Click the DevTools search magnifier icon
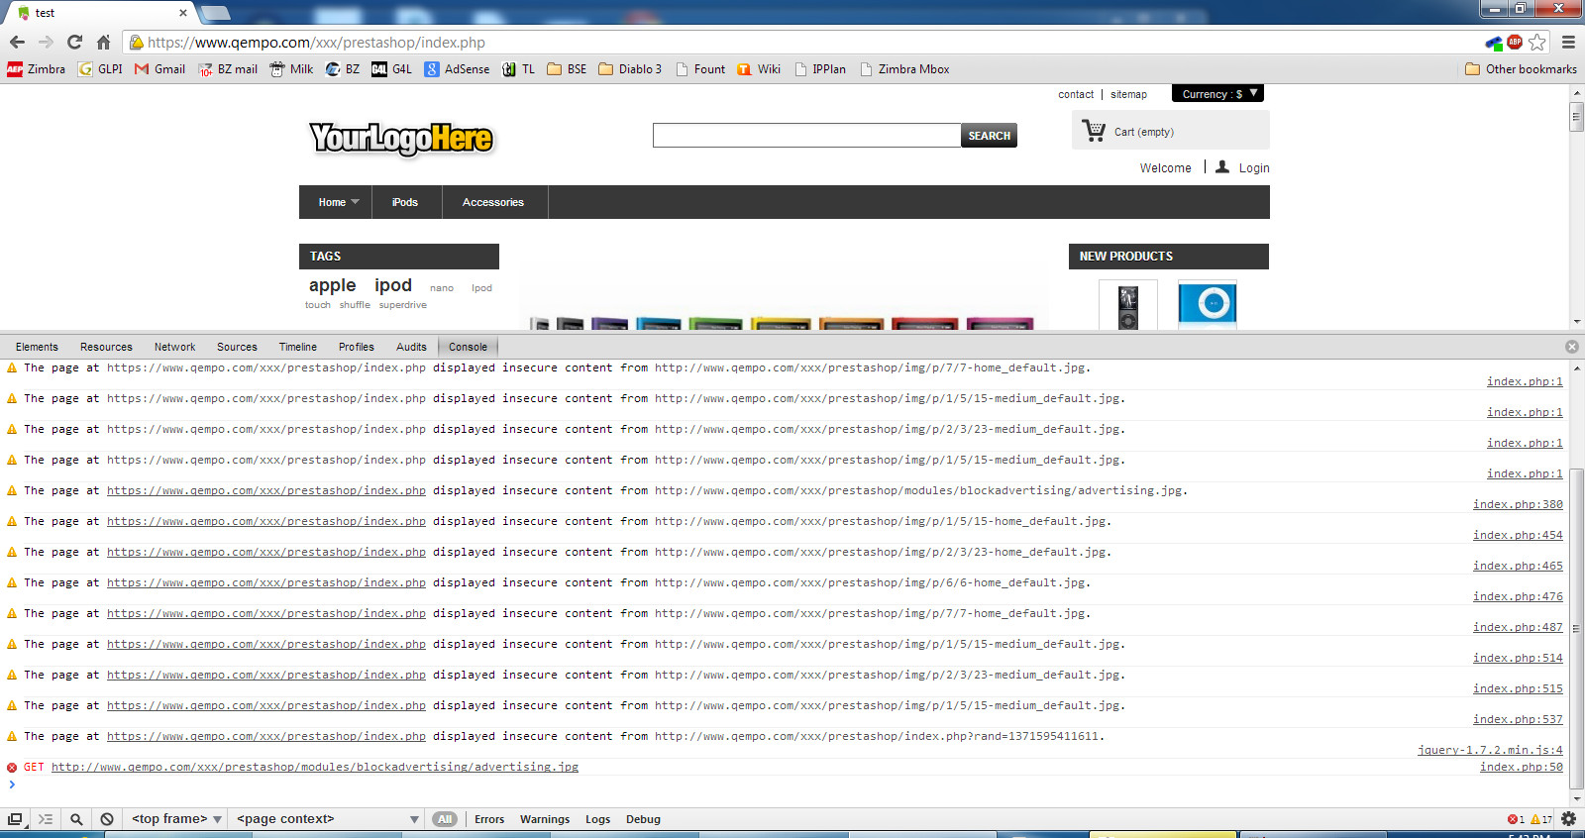The image size is (1585, 838). click(76, 819)
